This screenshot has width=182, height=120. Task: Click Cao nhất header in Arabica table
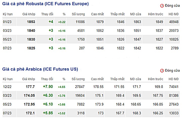click(x=97, y=79)
